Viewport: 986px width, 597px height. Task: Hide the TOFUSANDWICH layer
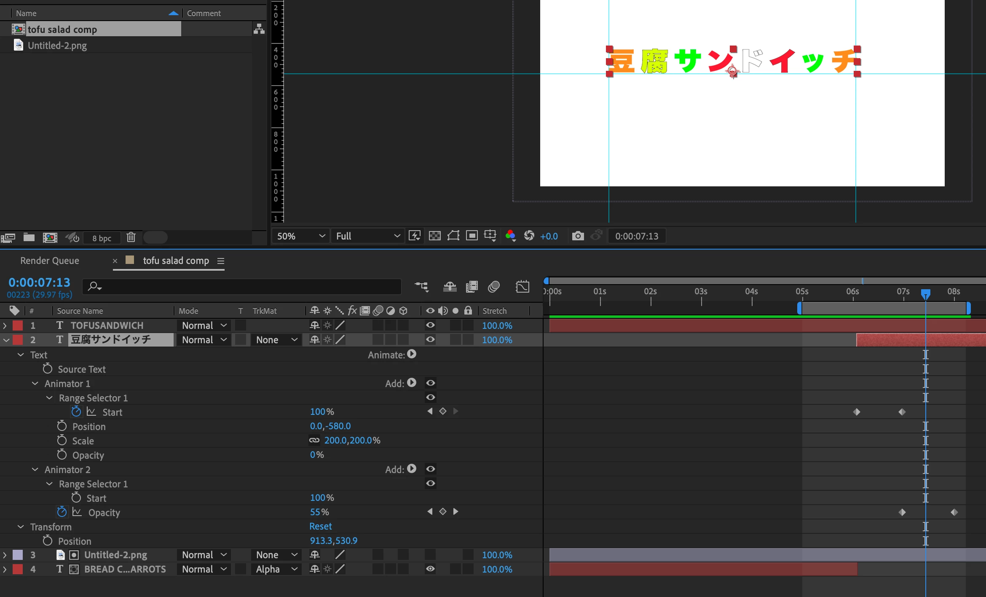pyautogui.click(x=430, y=325)
